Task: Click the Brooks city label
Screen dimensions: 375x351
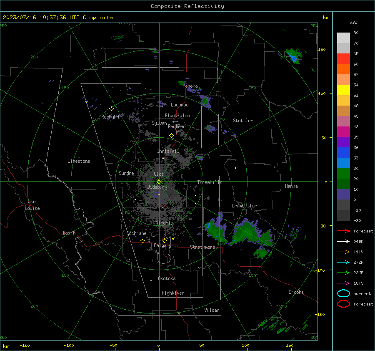Action: click(x=296, y=292)
